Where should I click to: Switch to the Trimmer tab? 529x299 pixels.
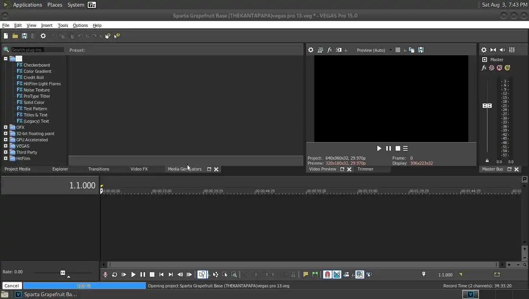365,169
